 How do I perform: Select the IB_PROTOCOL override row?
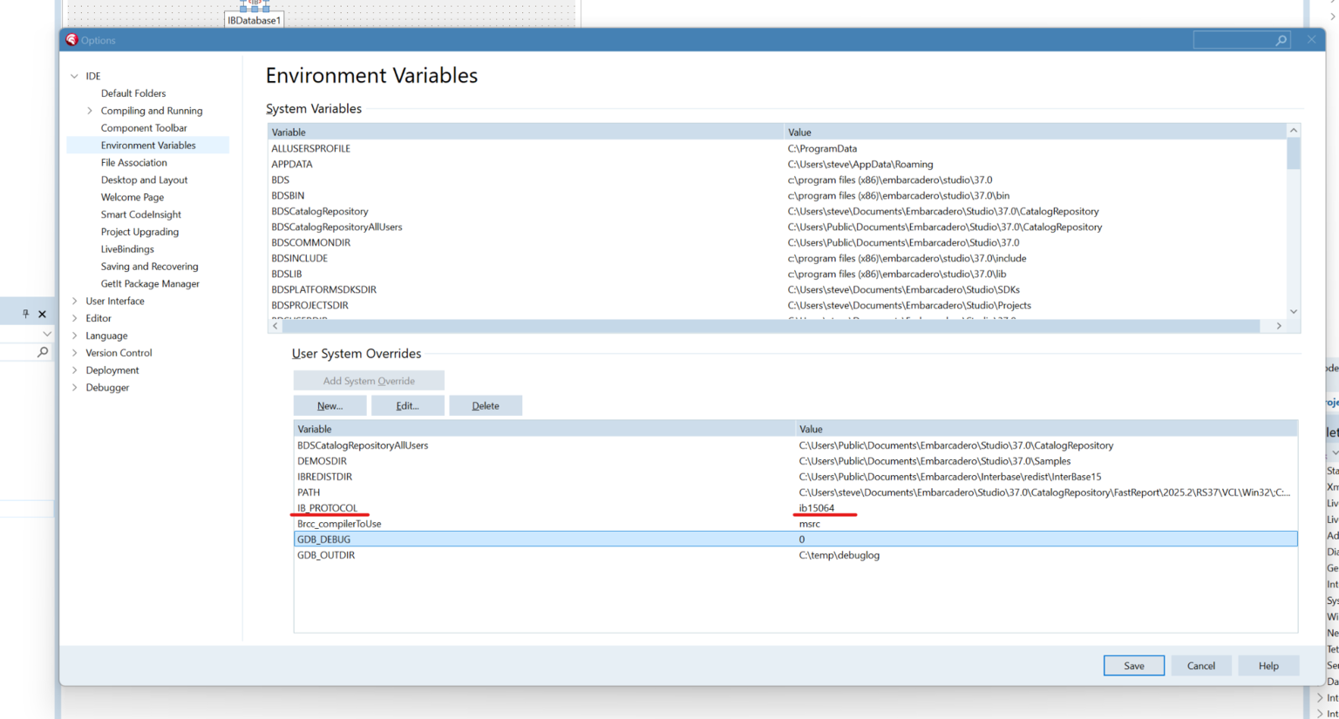point(328,508)
